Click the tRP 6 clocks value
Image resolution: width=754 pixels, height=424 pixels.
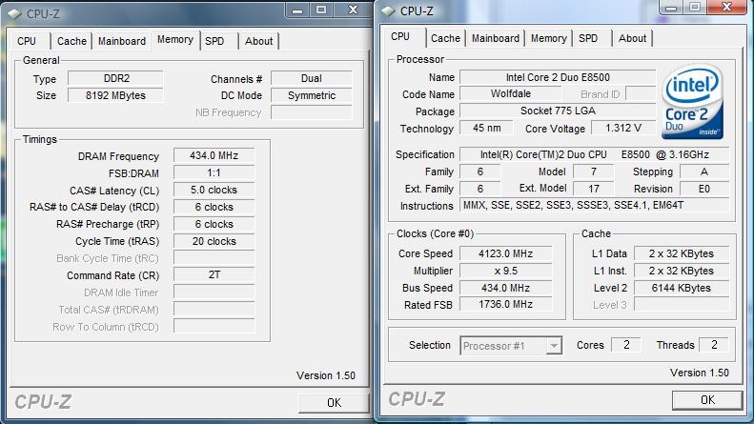click(x=214, y=224)
